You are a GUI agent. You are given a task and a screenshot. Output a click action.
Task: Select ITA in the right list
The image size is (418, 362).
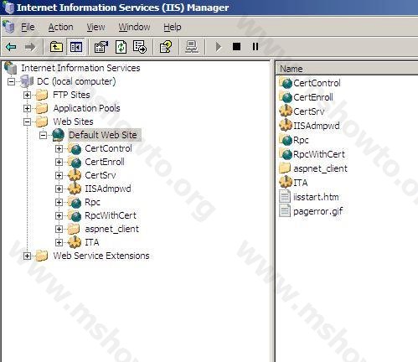tap(301, 183)
